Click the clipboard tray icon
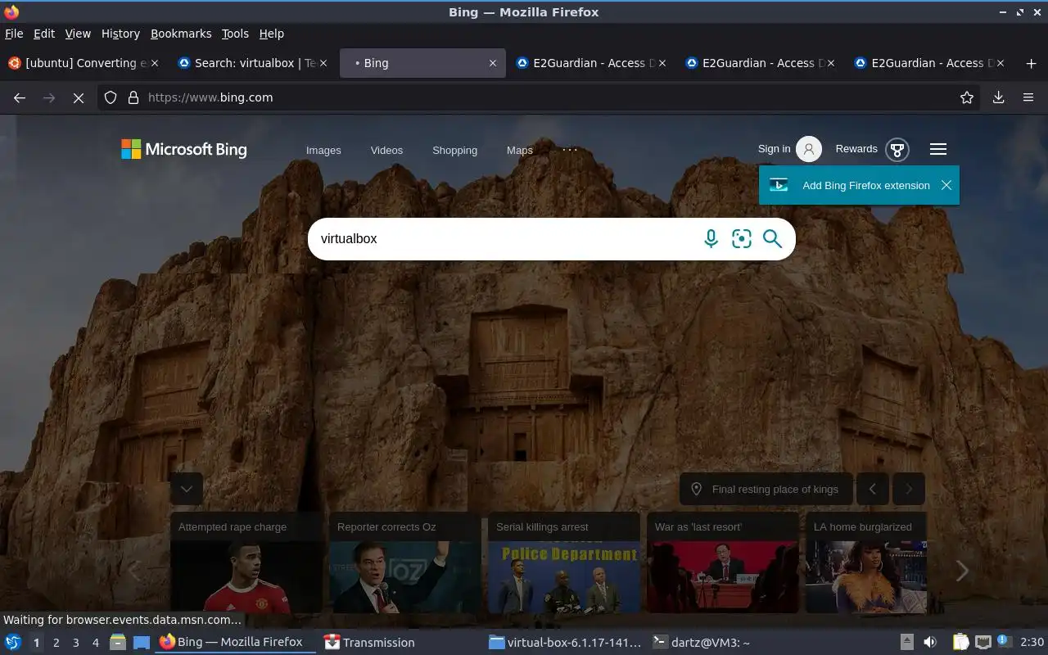This screenshot has width=1048, height=655. (x=960, y=643)
